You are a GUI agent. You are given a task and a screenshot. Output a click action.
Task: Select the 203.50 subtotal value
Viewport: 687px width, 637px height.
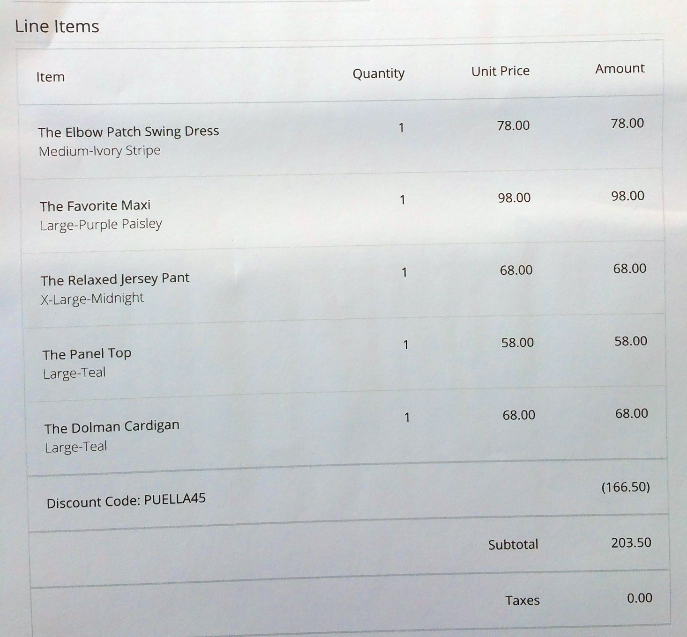click(631, 543)
